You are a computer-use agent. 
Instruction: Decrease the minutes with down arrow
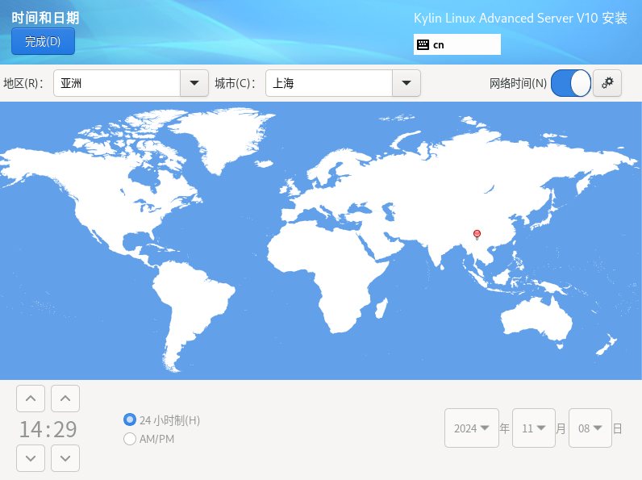[x=65, y=458]
